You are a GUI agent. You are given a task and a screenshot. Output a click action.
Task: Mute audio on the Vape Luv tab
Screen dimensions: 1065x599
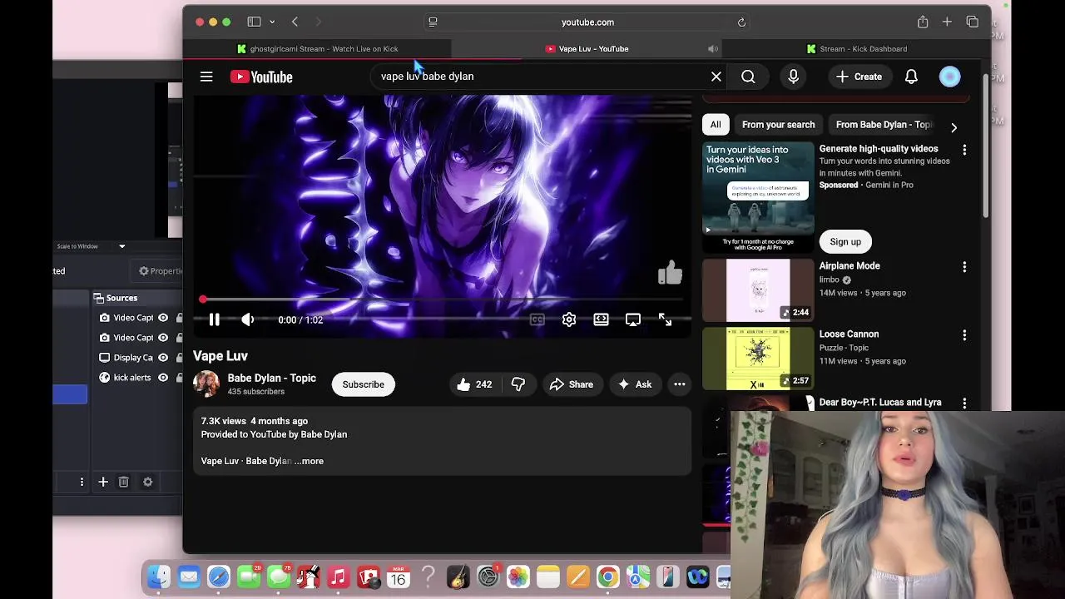713,49
